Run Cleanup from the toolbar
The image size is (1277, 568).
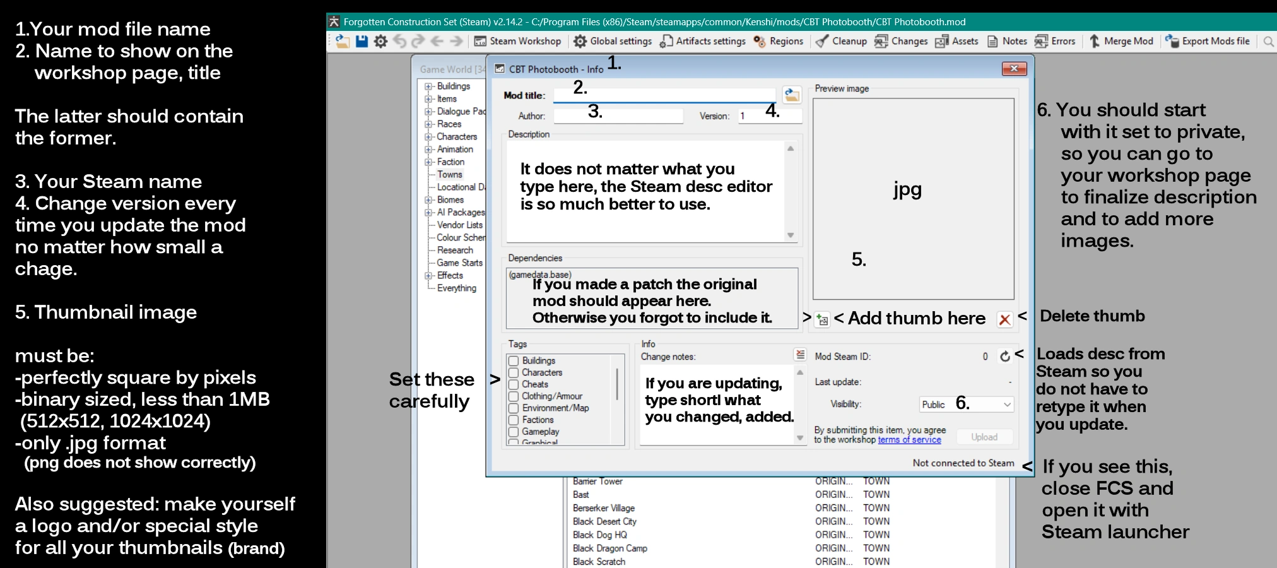point(841,41)
